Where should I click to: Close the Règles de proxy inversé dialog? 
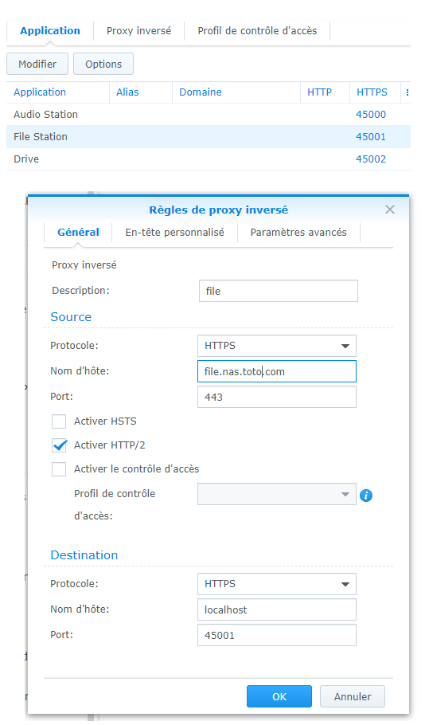390,210
